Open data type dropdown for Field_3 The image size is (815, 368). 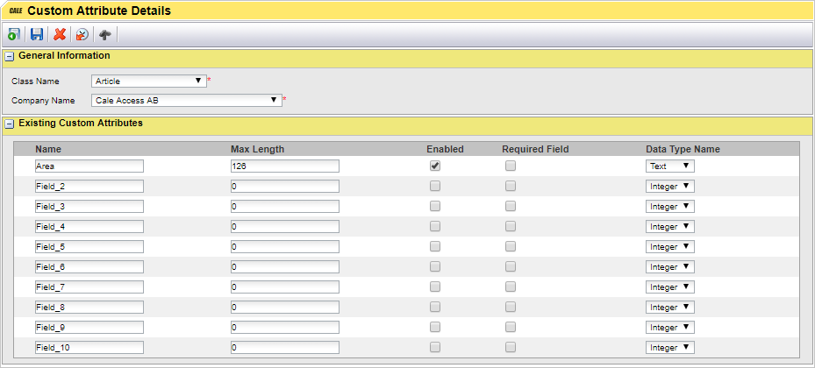click(670, 207)
